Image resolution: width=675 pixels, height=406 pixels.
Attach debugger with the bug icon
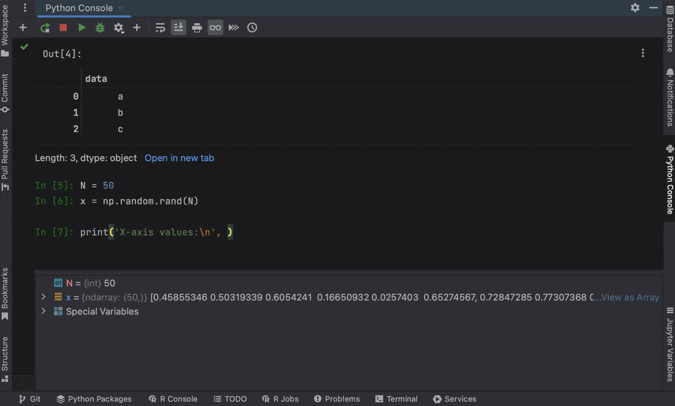[x=100, y=28]
